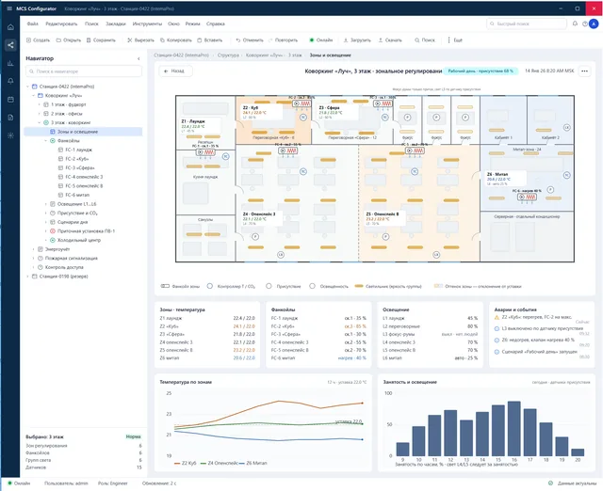
Task: Select the presence sensor in Z4 Опенспейс 3
Action: [x=255, y=237]
